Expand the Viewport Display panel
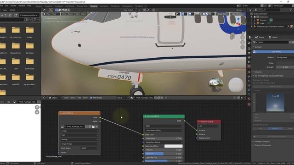Viewport: 294px width, 165px height. 262,142
